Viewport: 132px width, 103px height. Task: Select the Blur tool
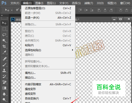pyautogui.click(x=4, y=94)
